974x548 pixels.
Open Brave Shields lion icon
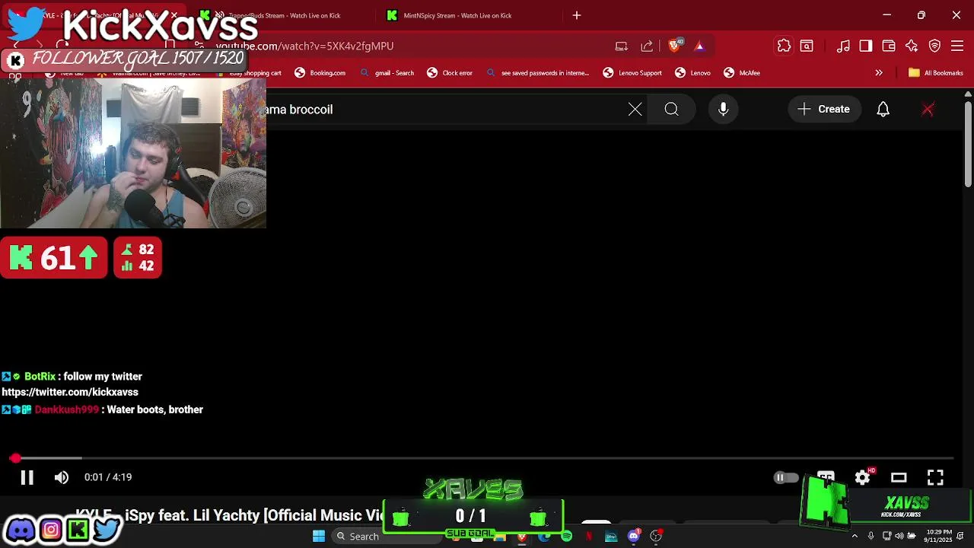click(673, 46)
